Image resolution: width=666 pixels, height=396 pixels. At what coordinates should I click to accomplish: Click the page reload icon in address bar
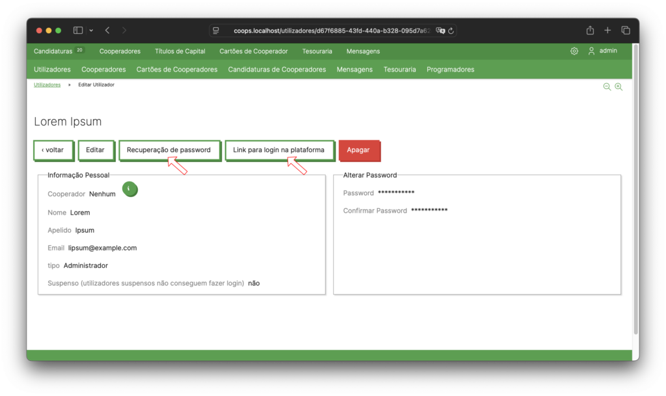tap(451, 31)
